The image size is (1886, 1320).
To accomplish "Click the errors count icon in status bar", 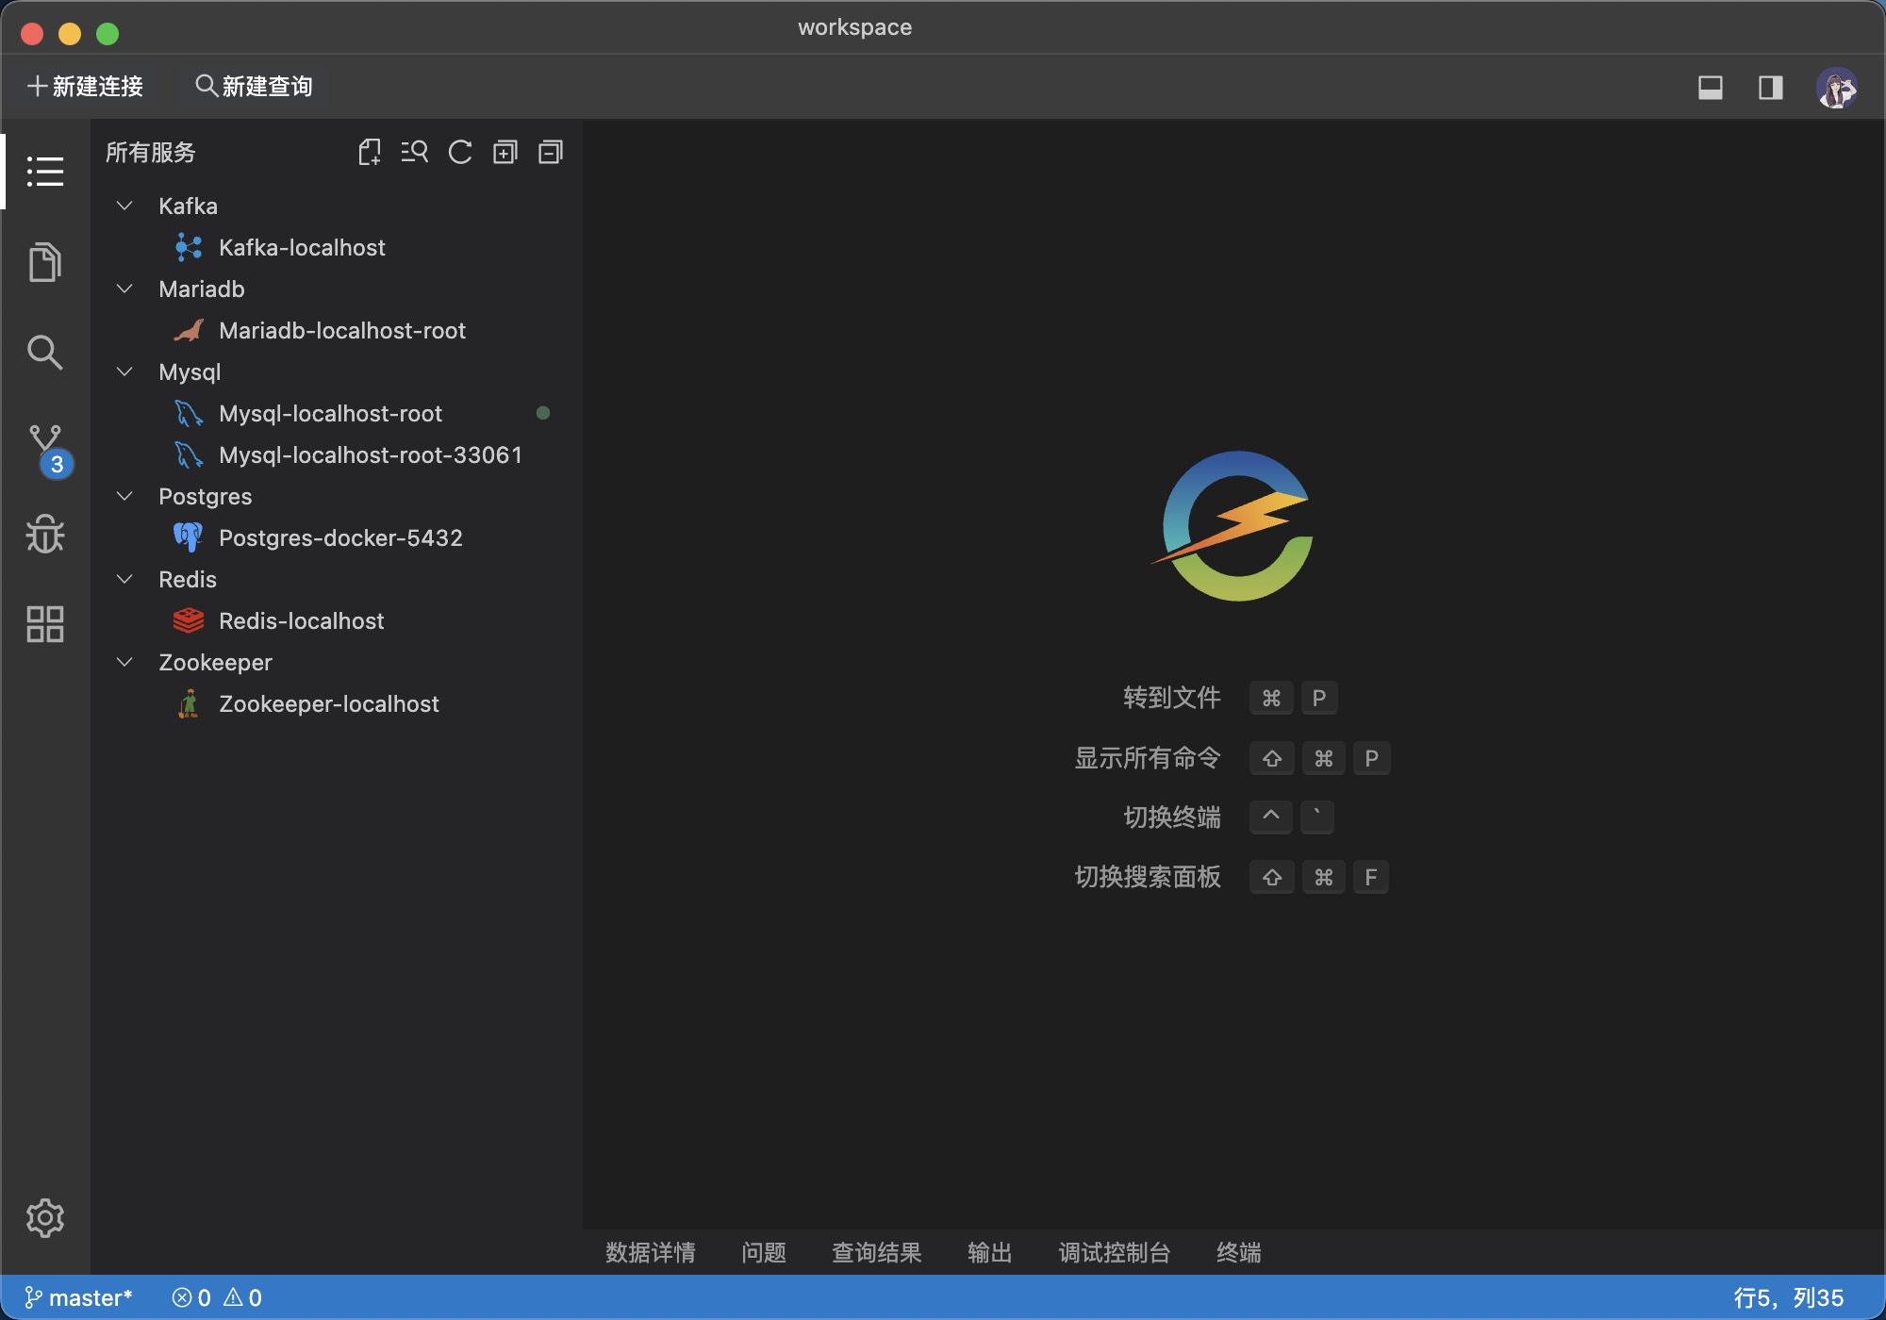I will tap(191, 1298).
